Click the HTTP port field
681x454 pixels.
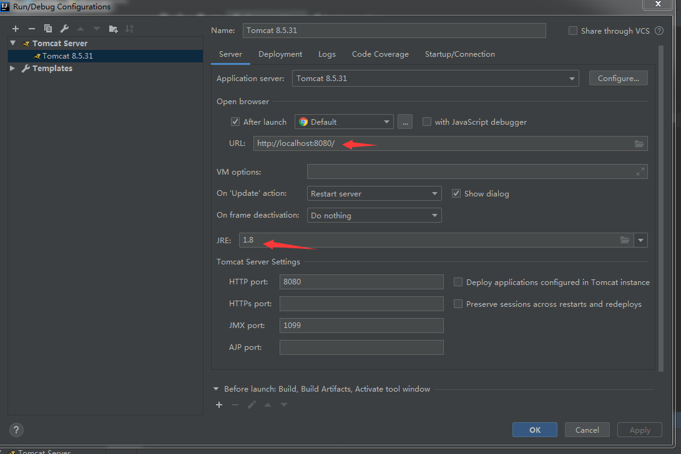click(361, 282)
